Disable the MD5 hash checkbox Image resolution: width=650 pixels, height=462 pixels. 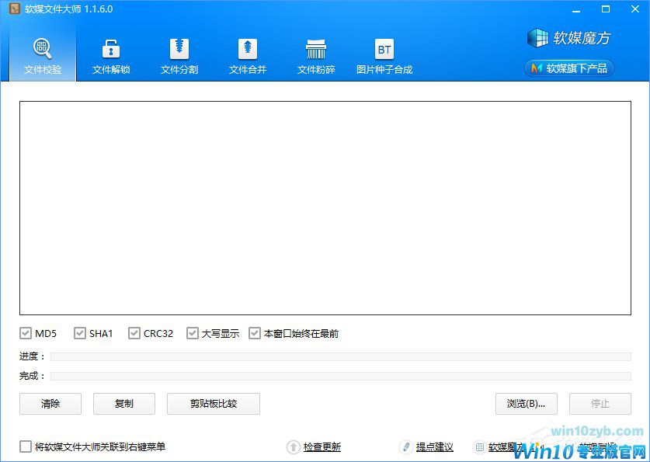tap(26, 332)
